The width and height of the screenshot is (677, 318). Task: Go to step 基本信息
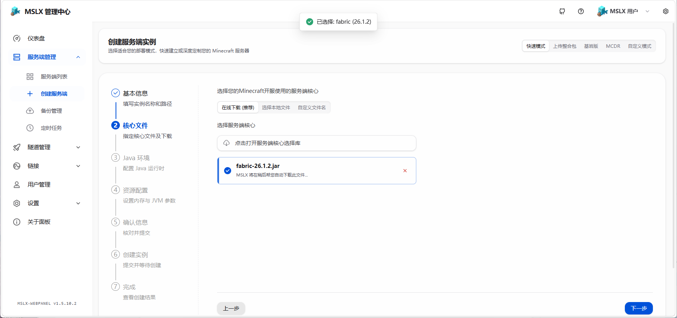click(x=135, y=93)
